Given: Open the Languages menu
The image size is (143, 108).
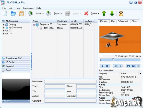Looking at the screenshot, I should point(28,8).
